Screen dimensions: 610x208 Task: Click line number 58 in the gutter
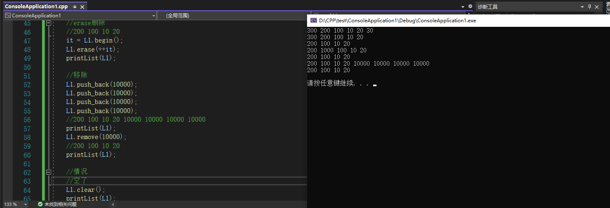point(27,137)
